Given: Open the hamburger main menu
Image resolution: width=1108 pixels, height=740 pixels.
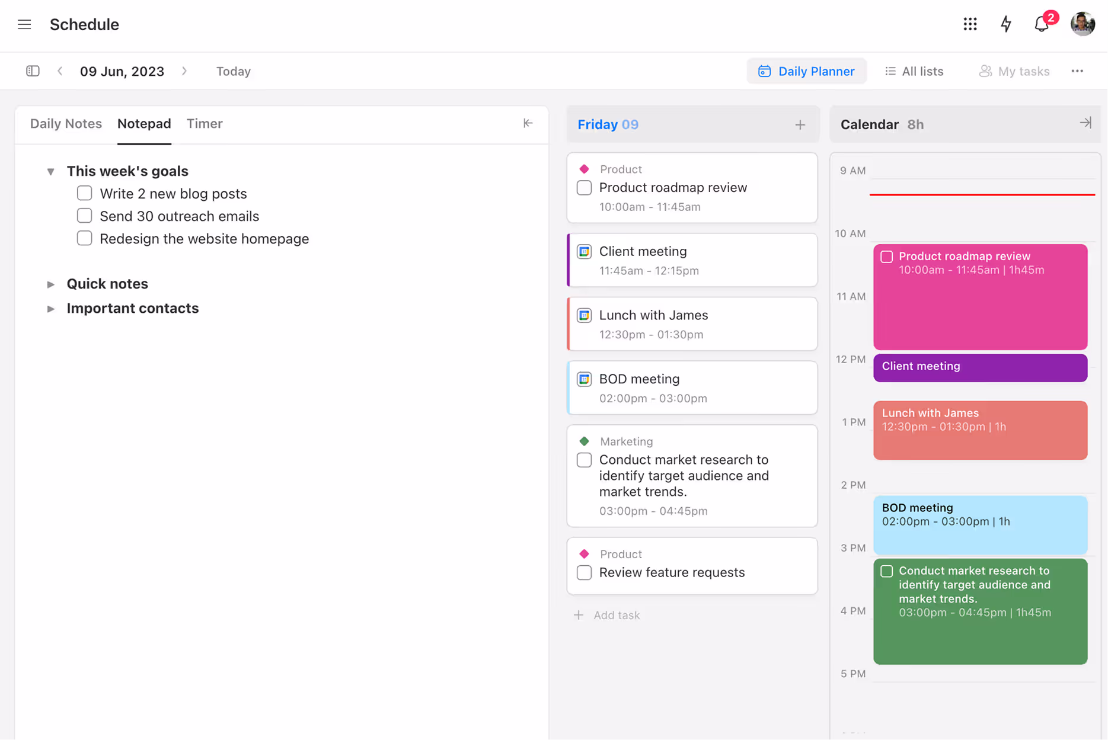Looking at the screenshot, I should tap(24, 24).
